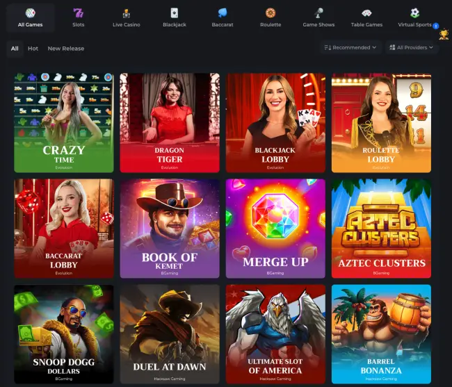The height and width of the screenshot is (387, 452).
Task: Show the New Release filter tab
Action: pyautogui.click(x=66, y=49)
